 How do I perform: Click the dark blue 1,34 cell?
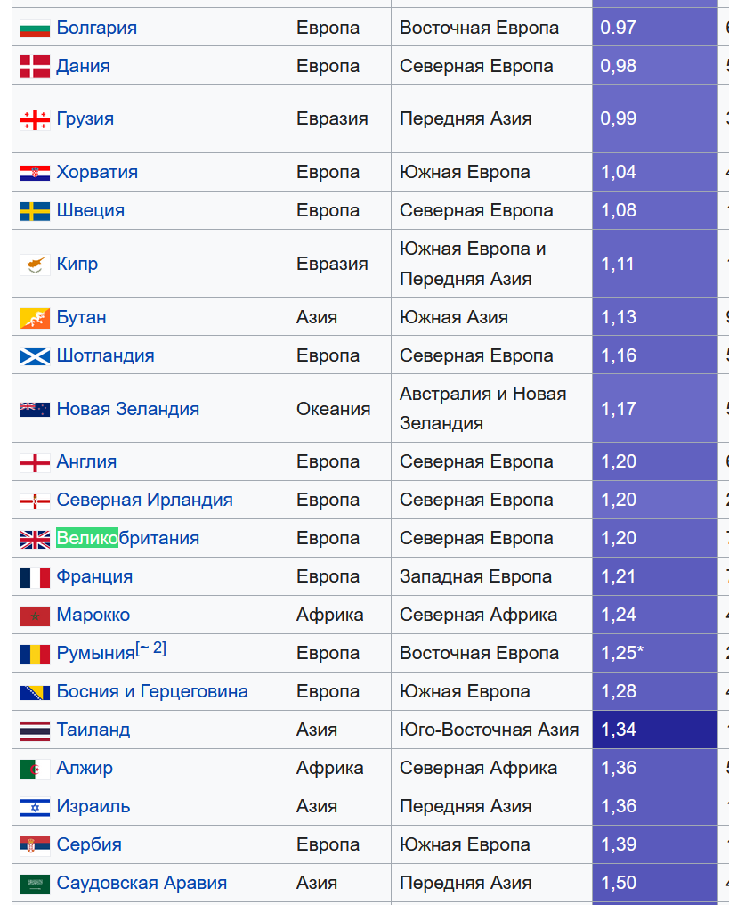pos(654,730)
